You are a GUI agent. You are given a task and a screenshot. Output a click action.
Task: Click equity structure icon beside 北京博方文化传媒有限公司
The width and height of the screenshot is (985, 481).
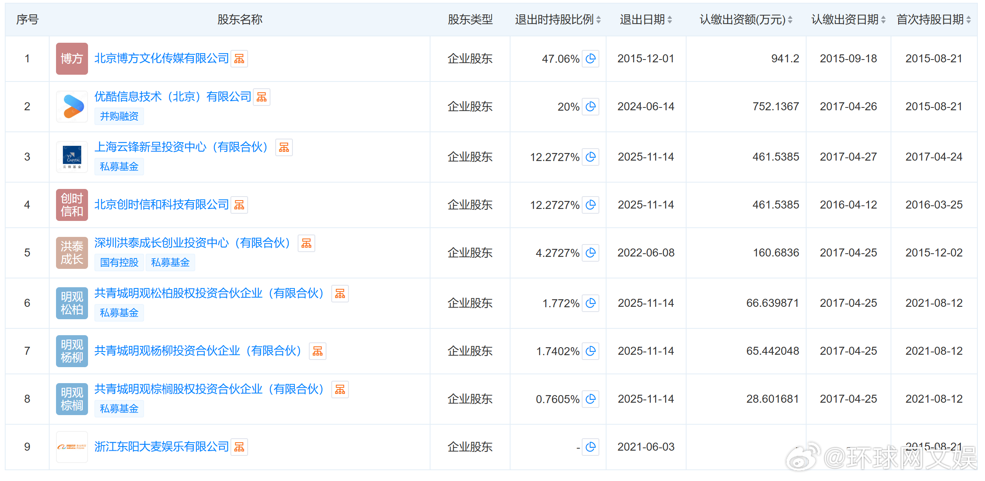(239, 58)
